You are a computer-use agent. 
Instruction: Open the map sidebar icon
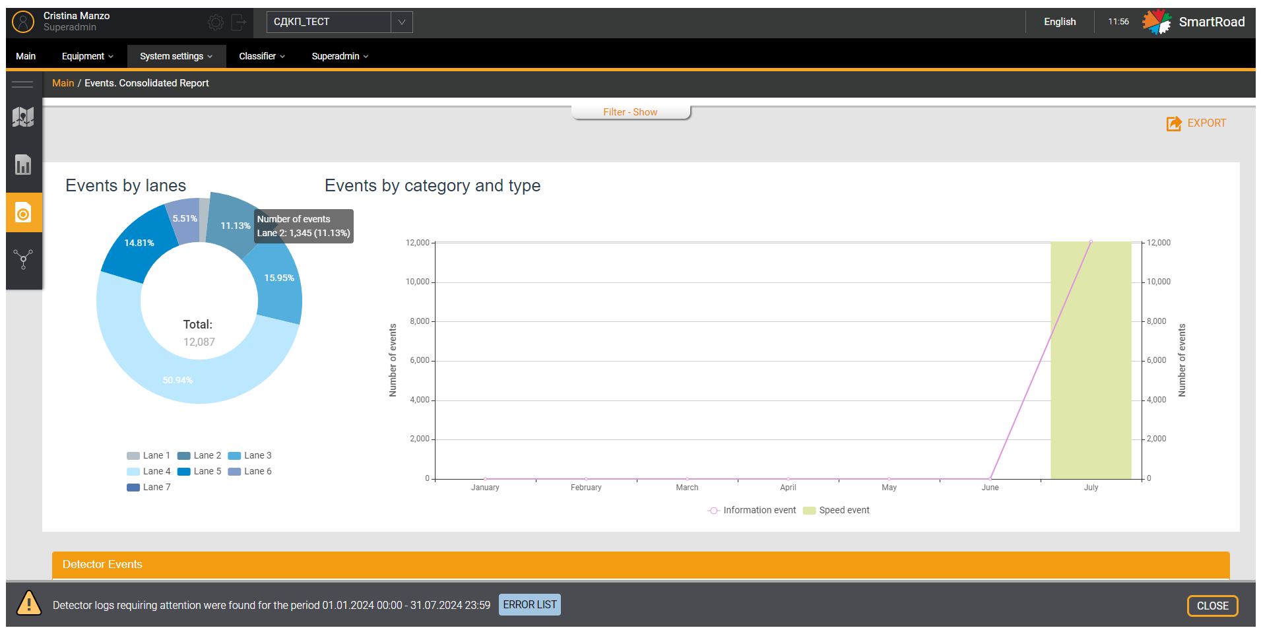click(23, 117)
